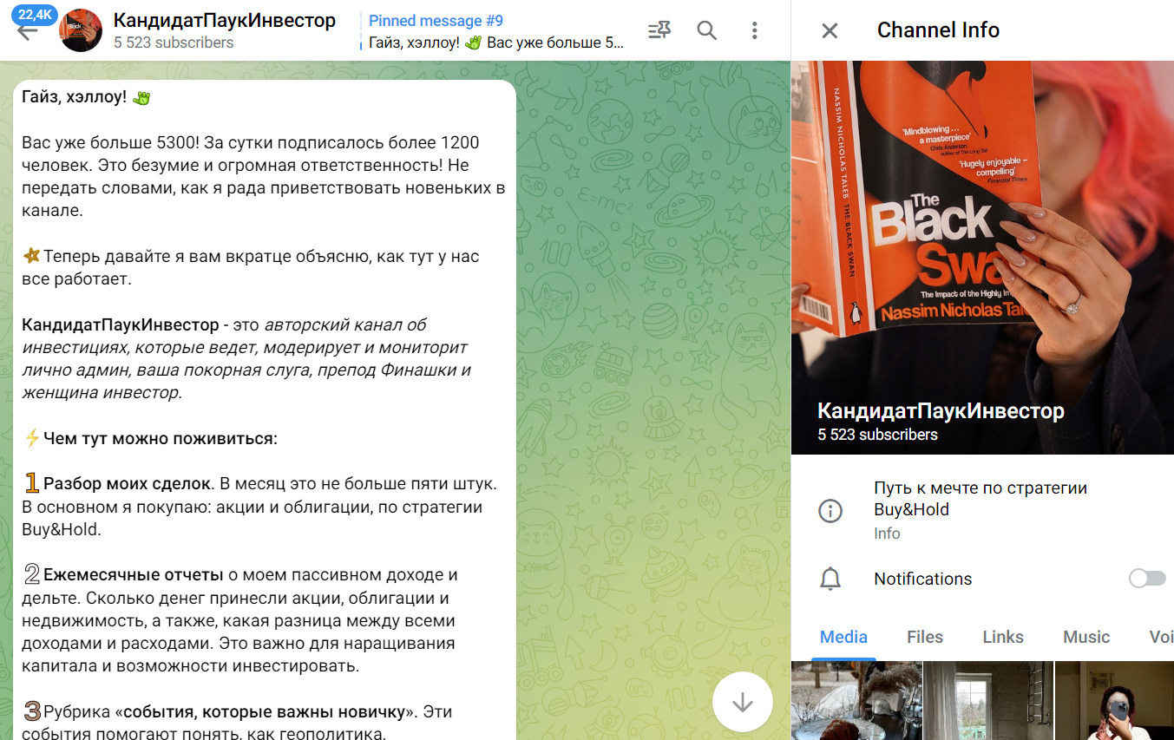Image resolution: width=1174 pixels, height=740 pixels.
Task: Click the bold 'события, которые важны новичку' text
Action: coord(264,712)
